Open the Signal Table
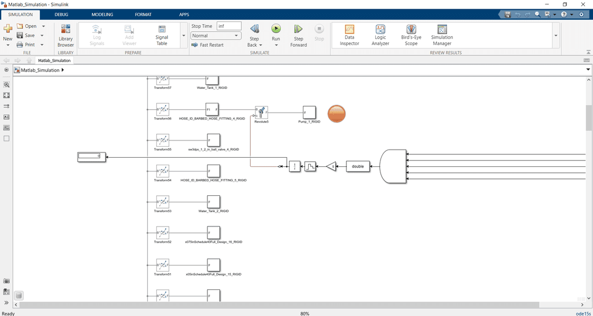The image size is (593, 316). coord(162,35)
